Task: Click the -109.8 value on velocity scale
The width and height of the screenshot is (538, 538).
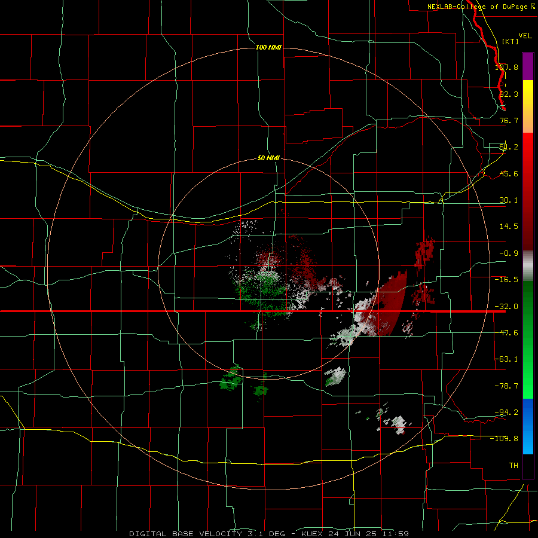Action: (x=505, y=439)
